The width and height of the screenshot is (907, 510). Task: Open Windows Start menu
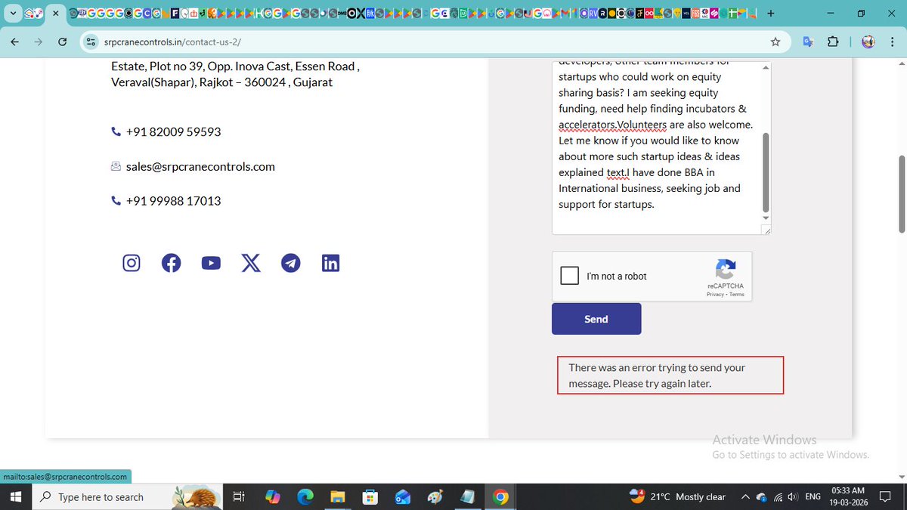point(15,496)
